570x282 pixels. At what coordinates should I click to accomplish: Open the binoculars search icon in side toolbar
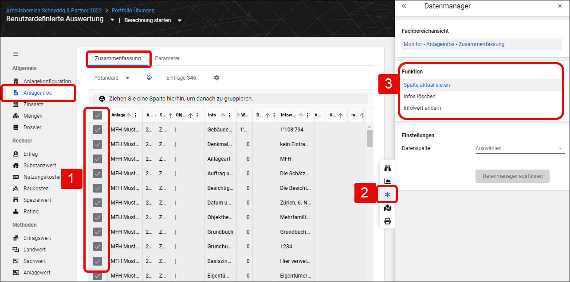[387, 168]
